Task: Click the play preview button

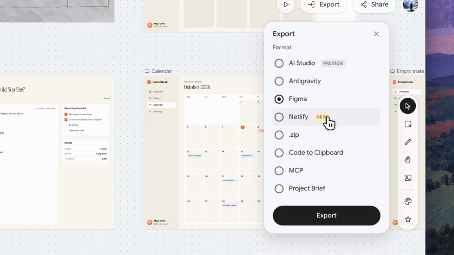Action: coord(286,5)
